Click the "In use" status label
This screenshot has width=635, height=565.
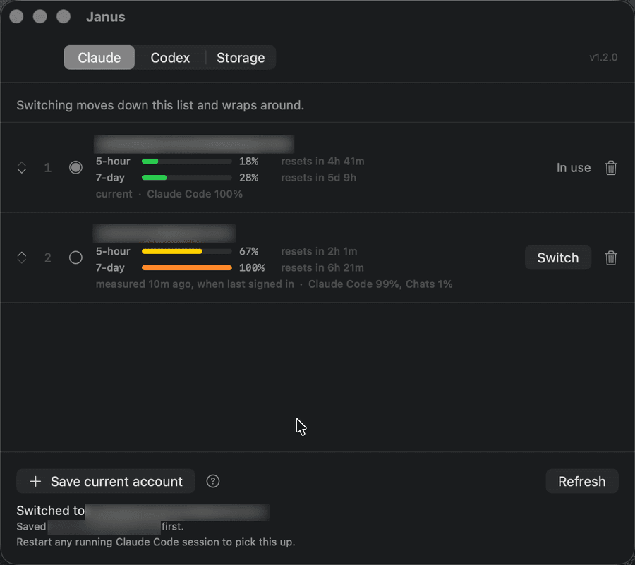(x=574, y=168)
